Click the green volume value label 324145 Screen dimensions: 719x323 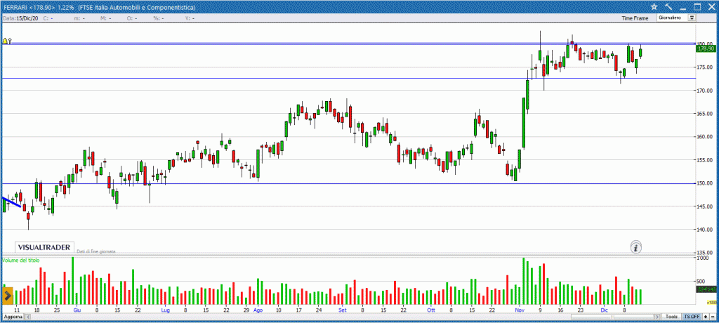point(705,290)
